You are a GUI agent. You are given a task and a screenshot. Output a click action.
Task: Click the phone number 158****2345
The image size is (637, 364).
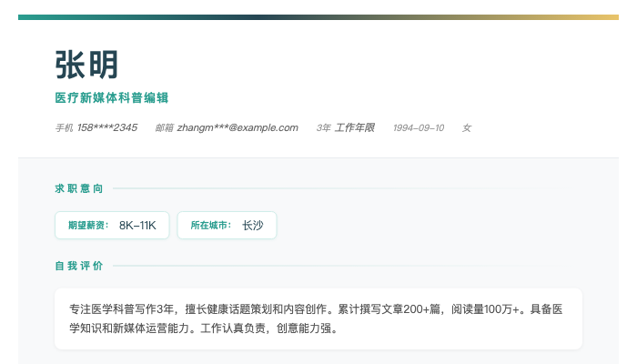click(x=107, y=128)
